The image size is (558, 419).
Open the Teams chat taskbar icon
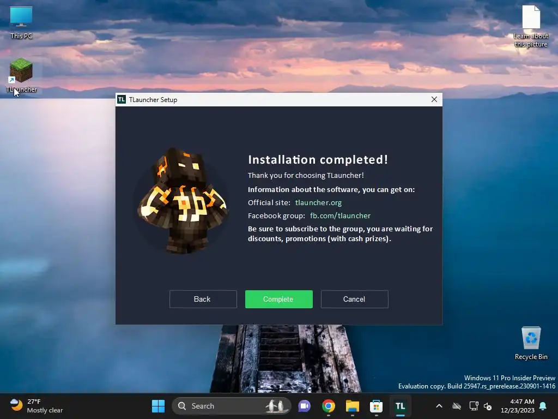[x=304, y=406]
